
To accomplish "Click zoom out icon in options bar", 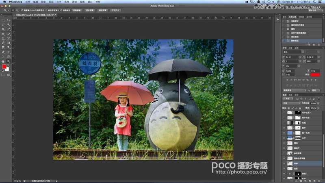I will [x=17, y=10].
